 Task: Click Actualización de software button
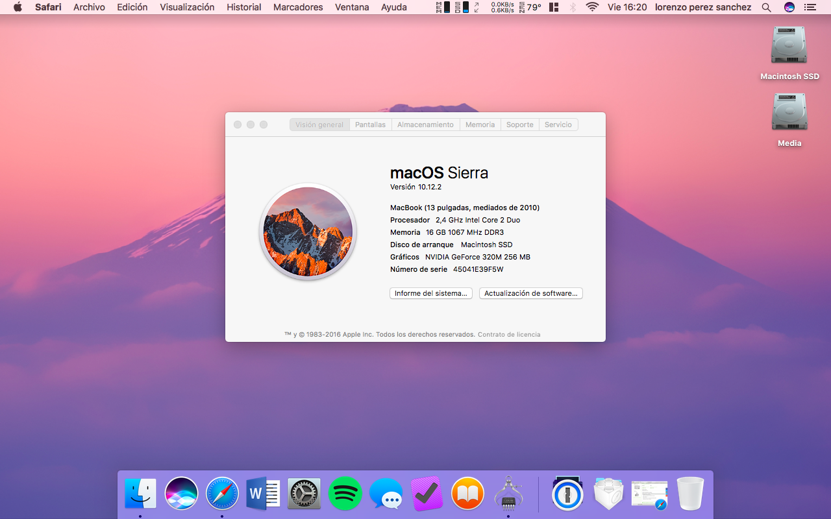[x=531, y=293]
